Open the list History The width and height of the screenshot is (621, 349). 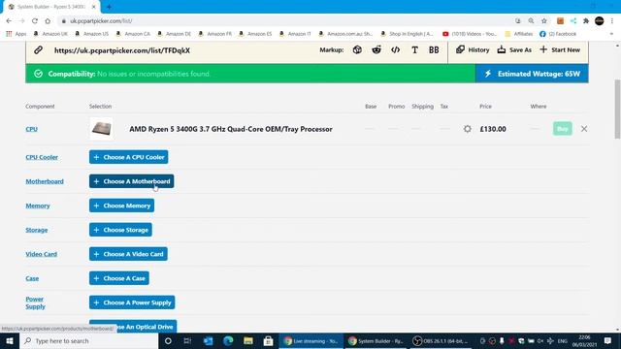(x=473, y=49)
